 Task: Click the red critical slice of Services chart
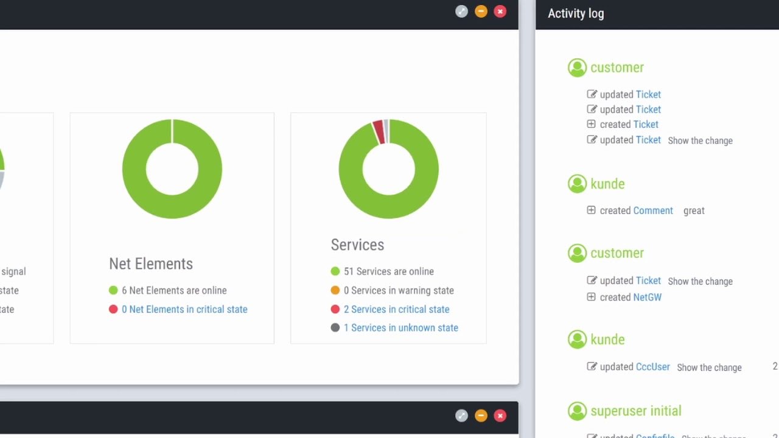coord(379,132)
